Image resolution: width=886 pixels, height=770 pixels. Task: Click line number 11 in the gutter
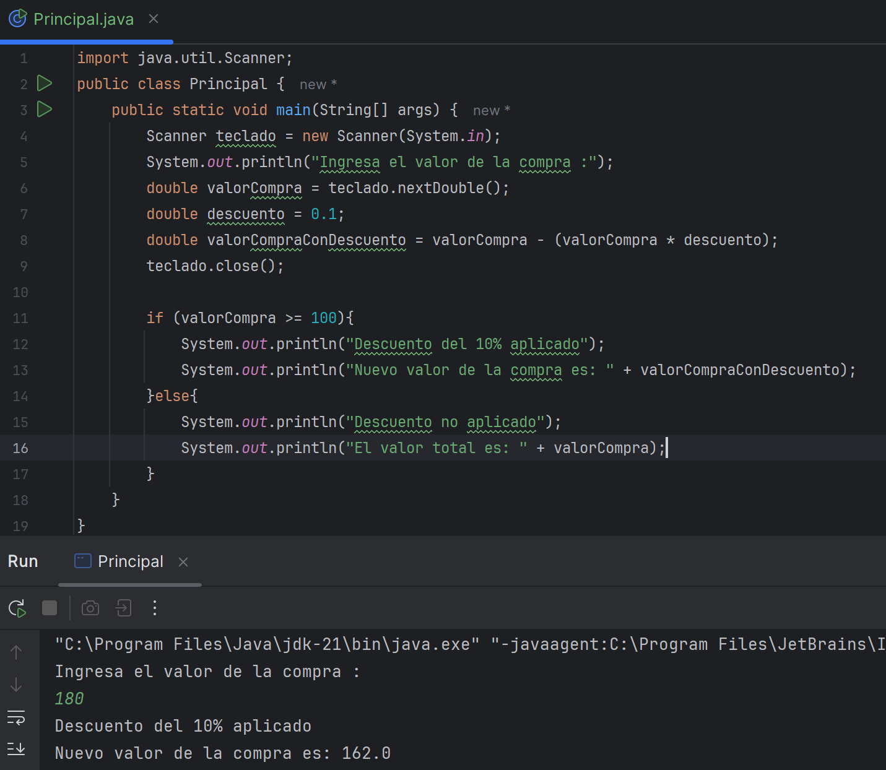(20, 318)
